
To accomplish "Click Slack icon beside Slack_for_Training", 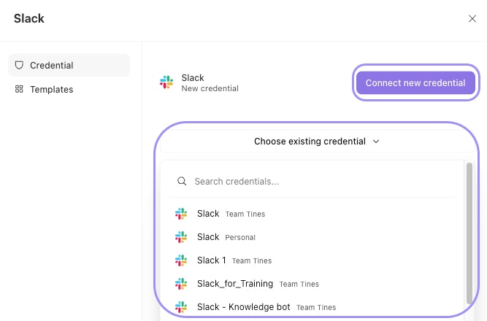I will click(x=181, y=284).
